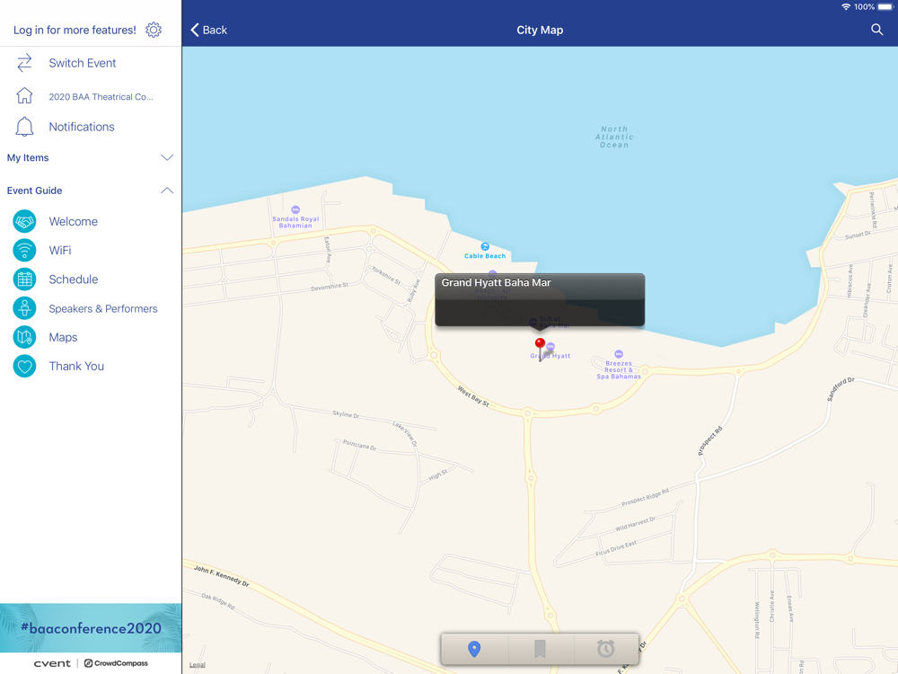
Task: Select the Welcome handshake icon
Action: [x=24, y=221]
